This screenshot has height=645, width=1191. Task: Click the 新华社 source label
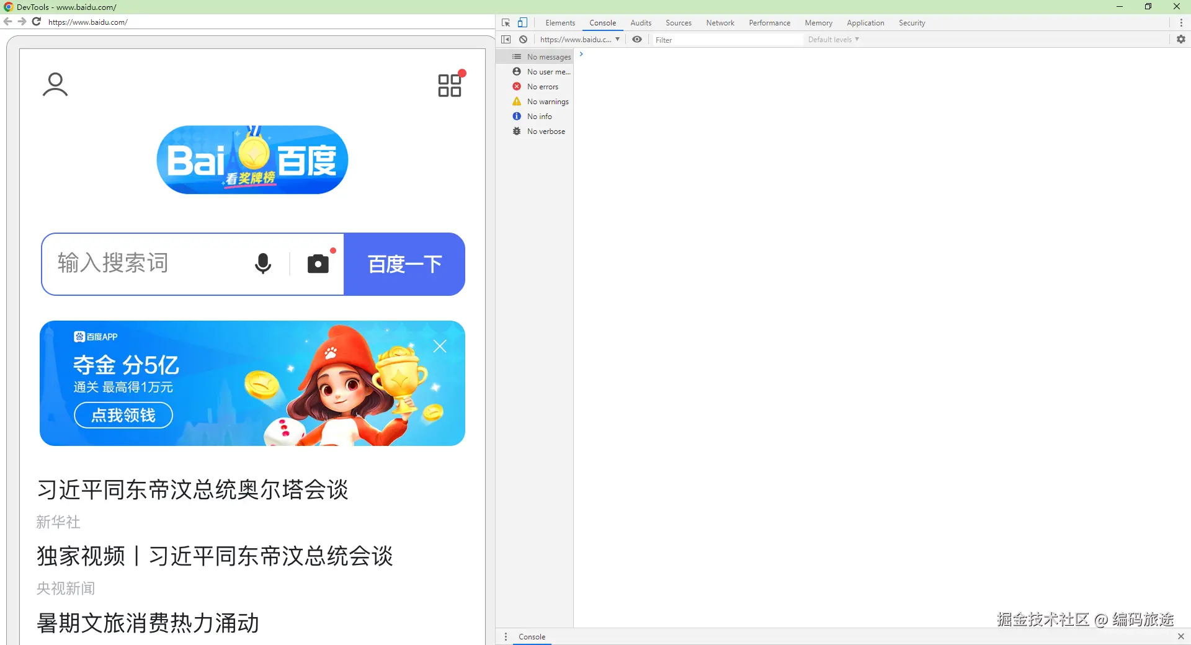[x=58, y=522]
